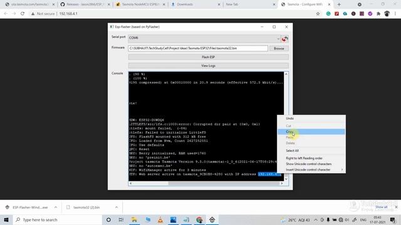The image size is (401, 225).
Task: Click Show all downloads link
Action: [x=382, y=207]
